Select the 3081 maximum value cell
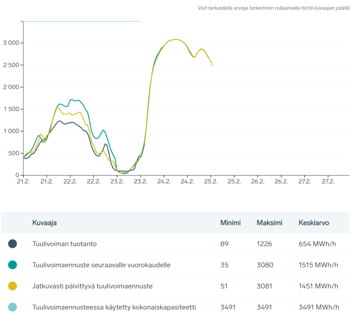The image size is (356, 315). pos(264,286)
